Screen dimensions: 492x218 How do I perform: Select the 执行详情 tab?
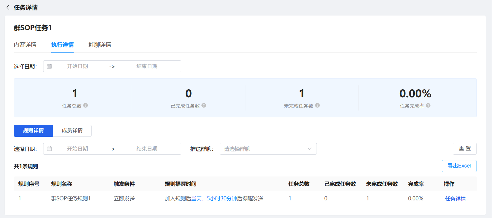coord(62,45)
